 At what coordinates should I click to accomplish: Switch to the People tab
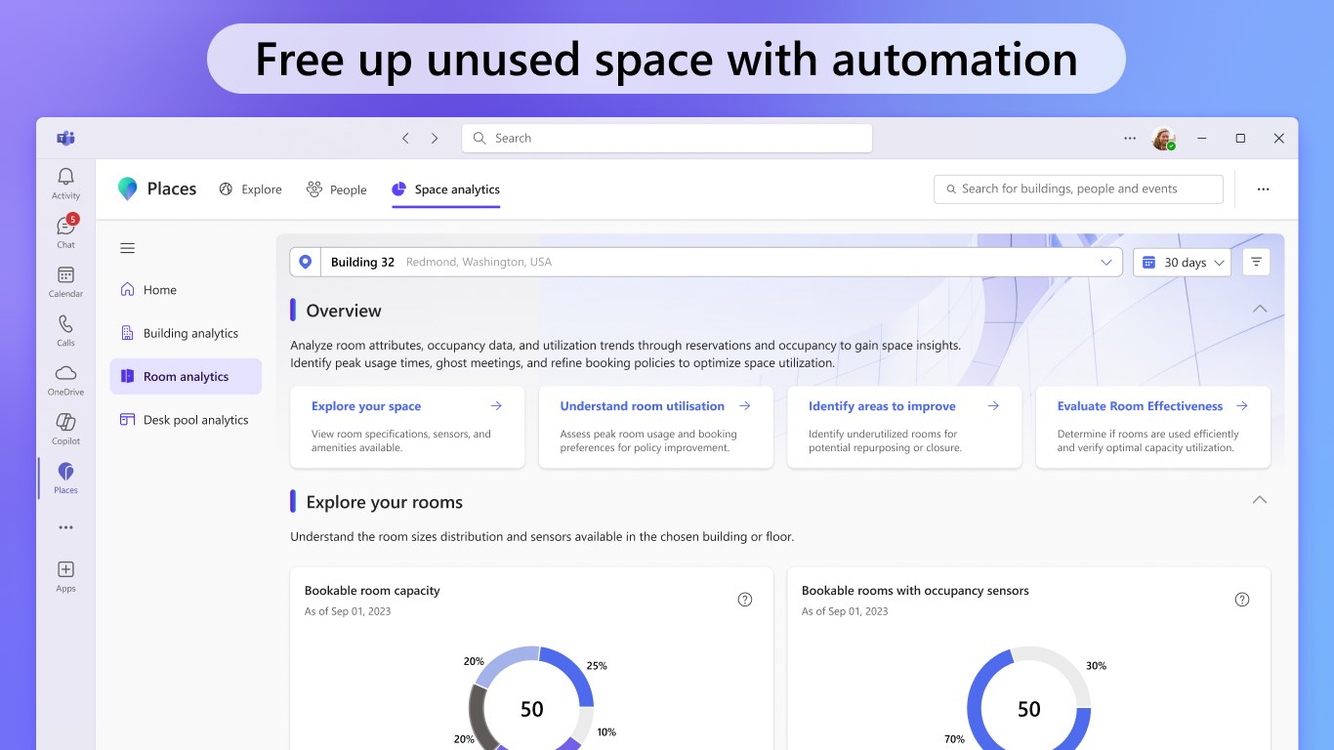coord(336,189)
